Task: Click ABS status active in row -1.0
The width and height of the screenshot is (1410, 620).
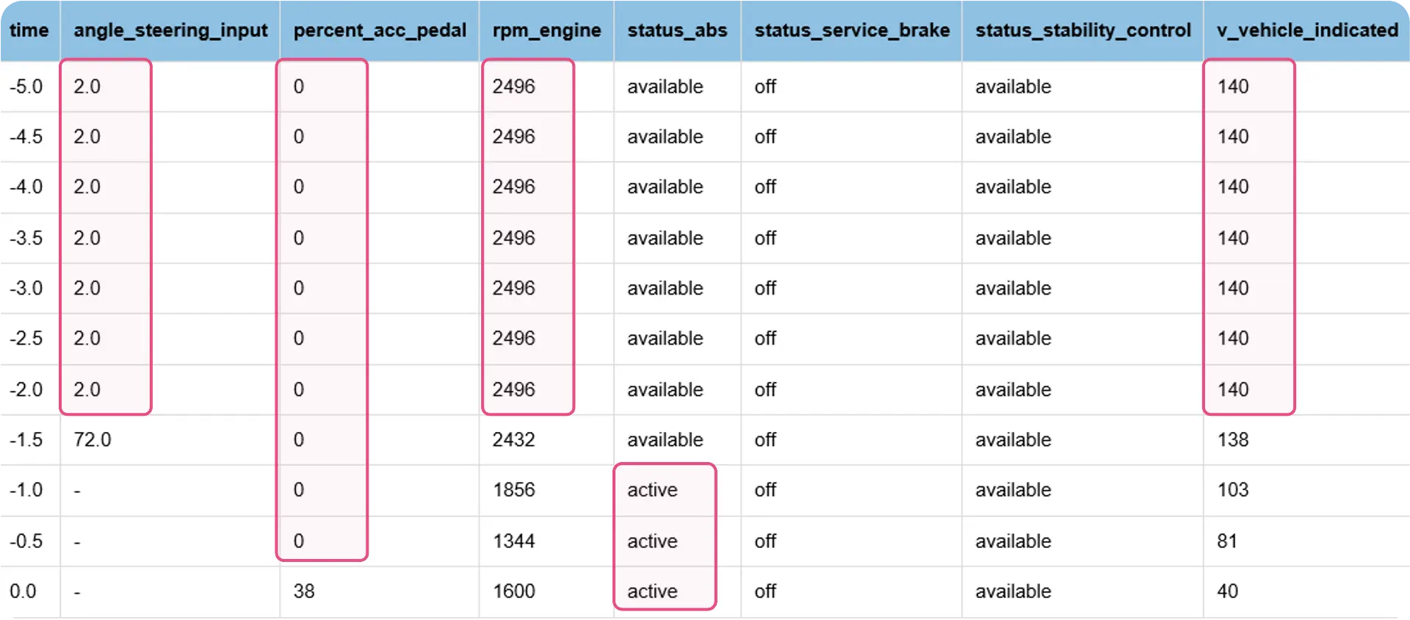Action: [652, 489]
